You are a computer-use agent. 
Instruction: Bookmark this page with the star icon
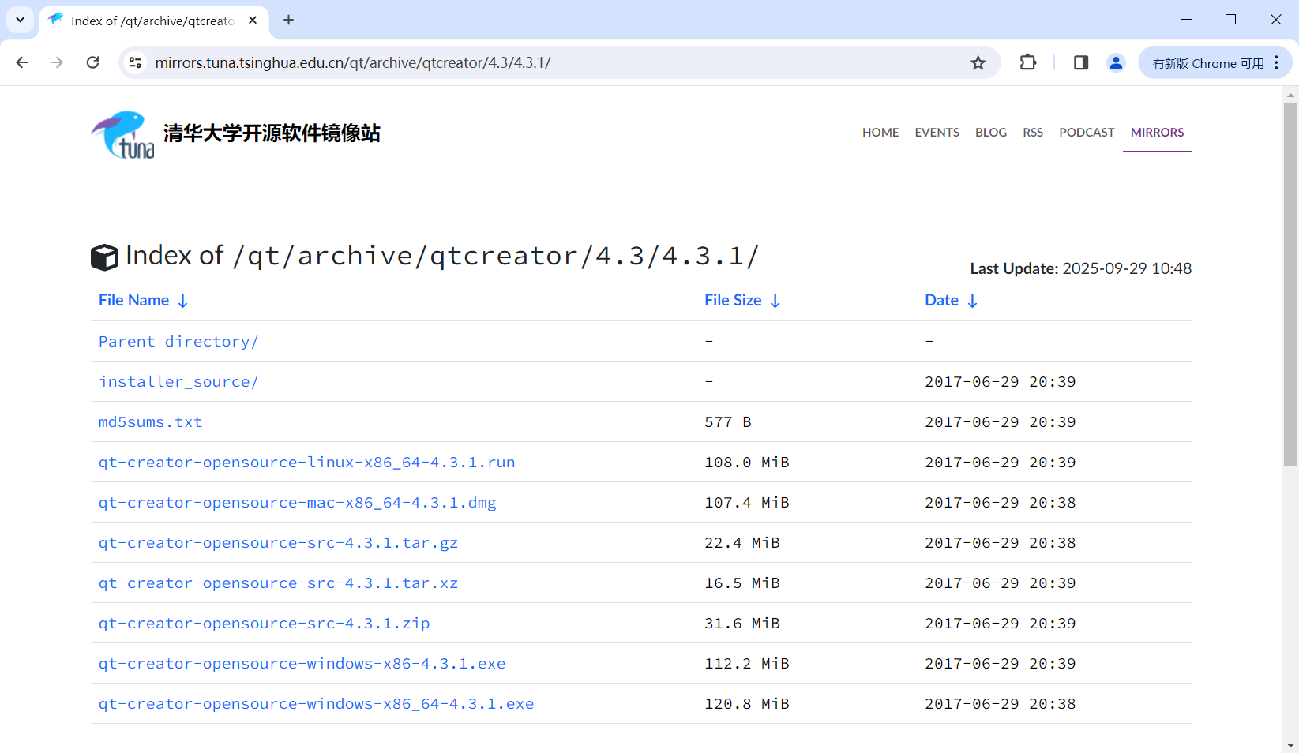(x=978, y=62)
